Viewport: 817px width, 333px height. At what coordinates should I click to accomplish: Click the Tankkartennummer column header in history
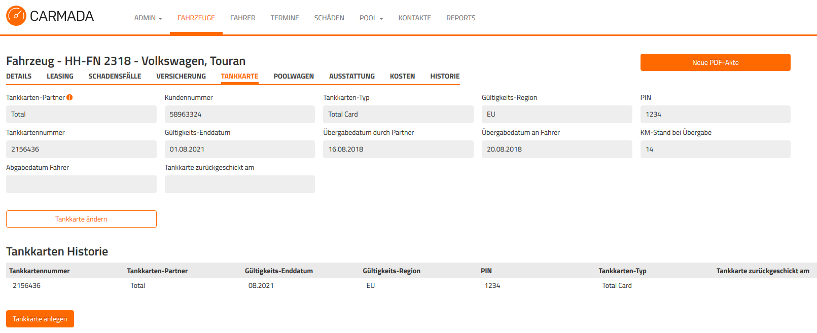pyautogui.click(x=40, y=271)
